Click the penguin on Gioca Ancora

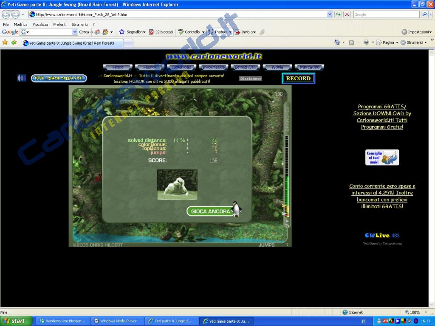[236, 209]
